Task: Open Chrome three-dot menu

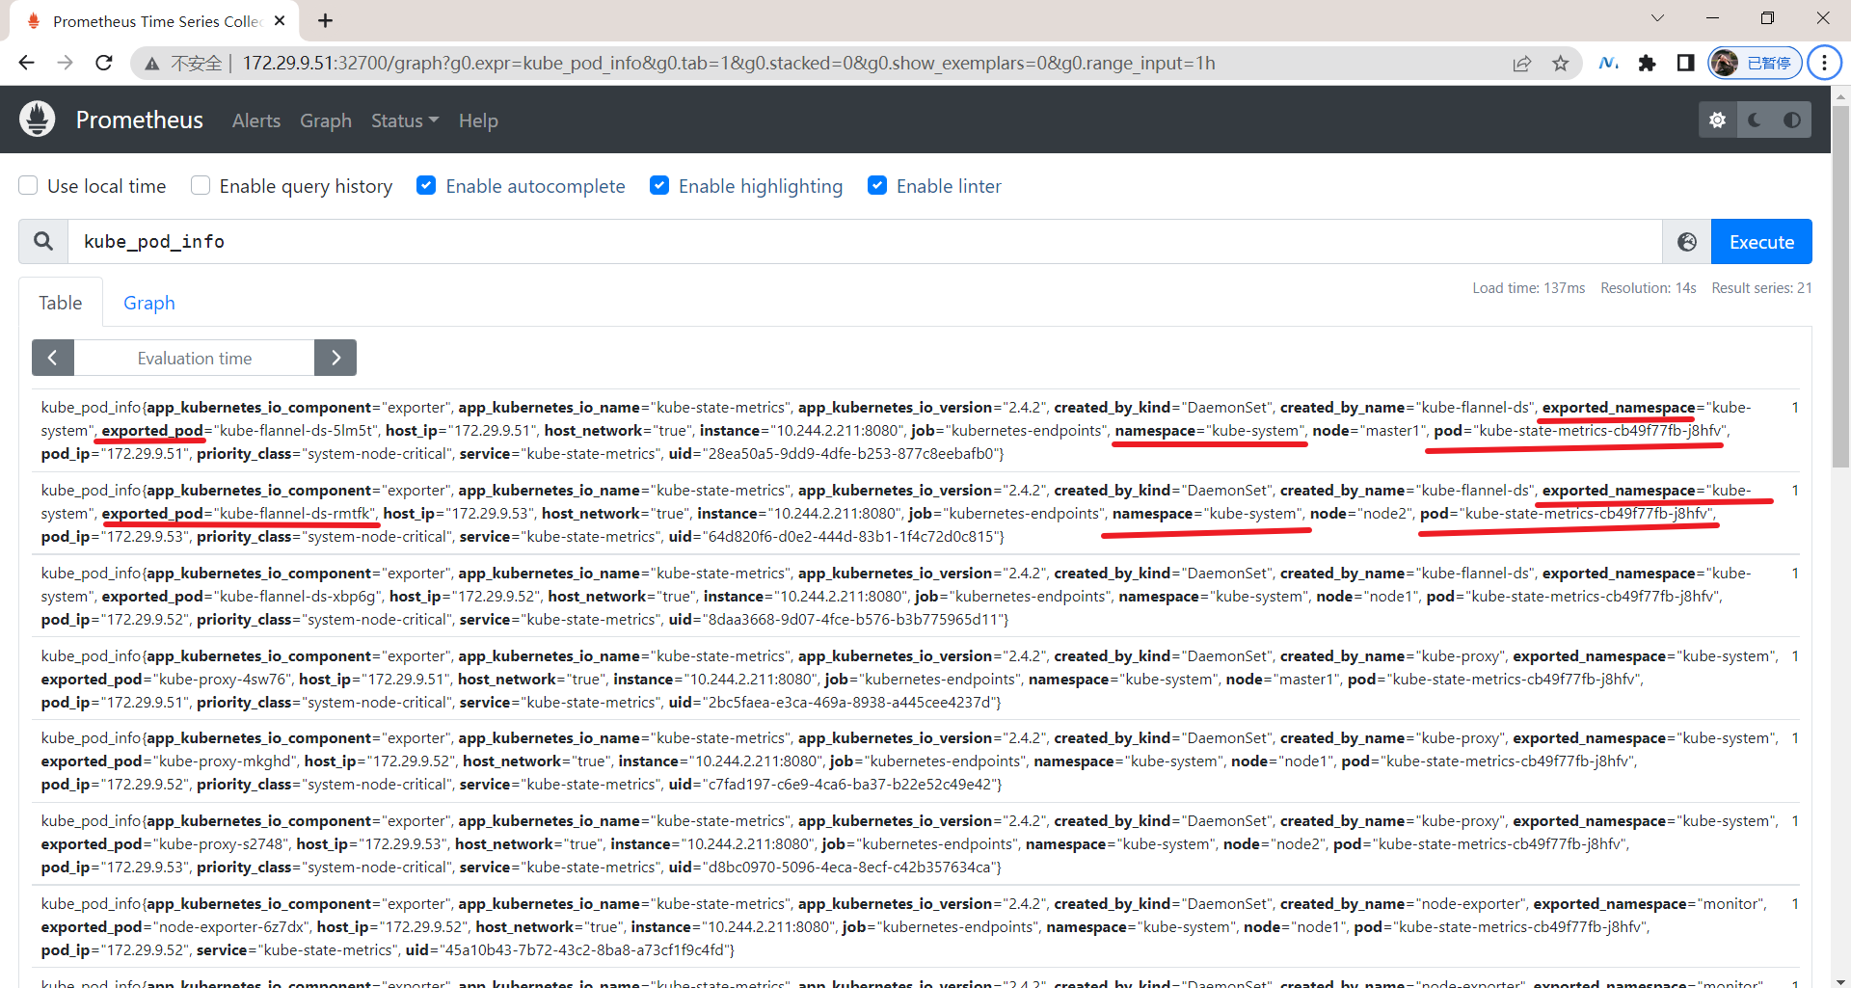Action: [1824, 63]
